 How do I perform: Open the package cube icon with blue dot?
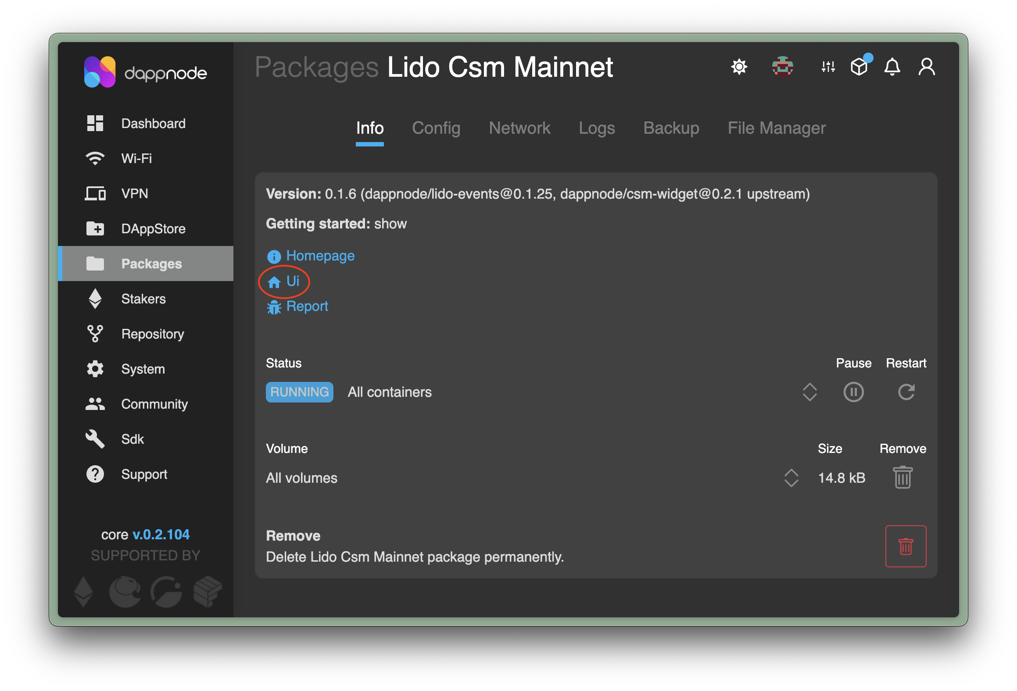click(x=860, y=66)
